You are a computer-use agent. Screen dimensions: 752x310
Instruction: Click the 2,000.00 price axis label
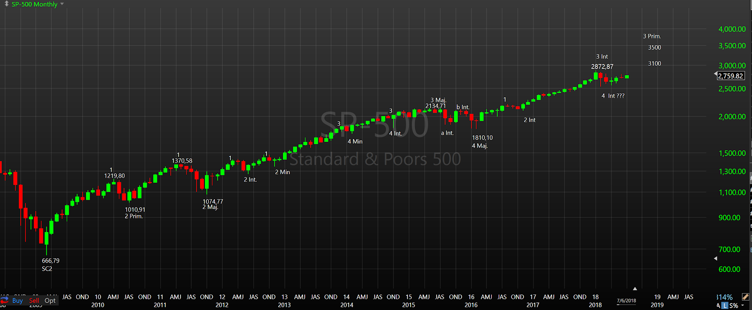732,116
